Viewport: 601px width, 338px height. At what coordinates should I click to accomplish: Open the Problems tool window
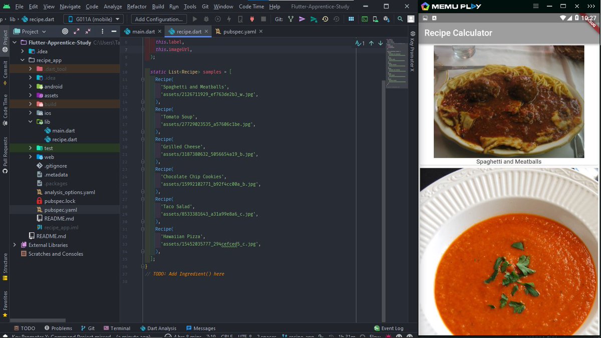(x=58, y=328)
